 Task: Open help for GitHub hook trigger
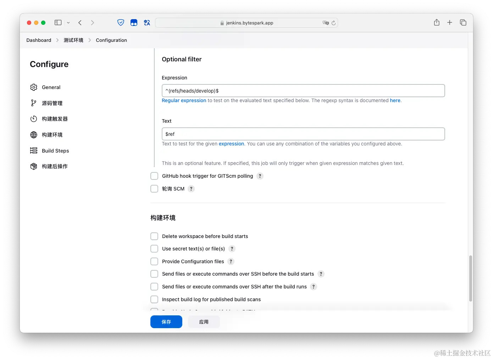point(260,176)
